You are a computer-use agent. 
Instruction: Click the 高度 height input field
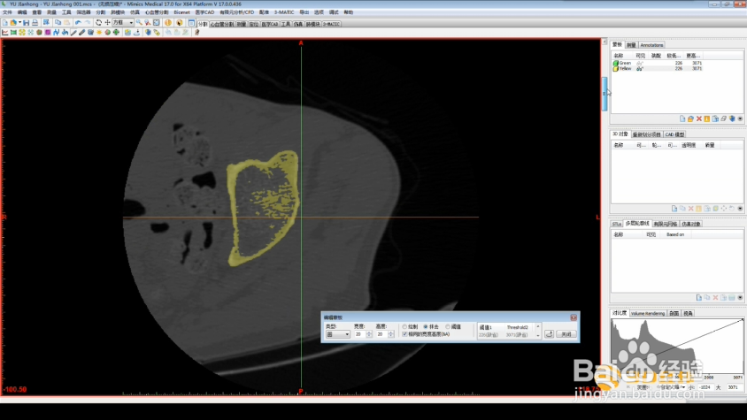coord(381,334)
